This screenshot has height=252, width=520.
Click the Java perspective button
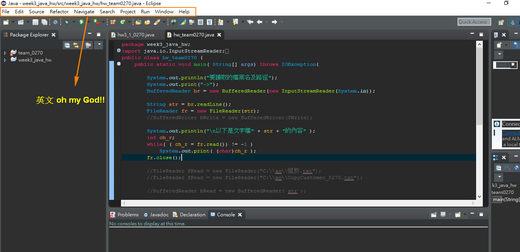tap(515, 22)
